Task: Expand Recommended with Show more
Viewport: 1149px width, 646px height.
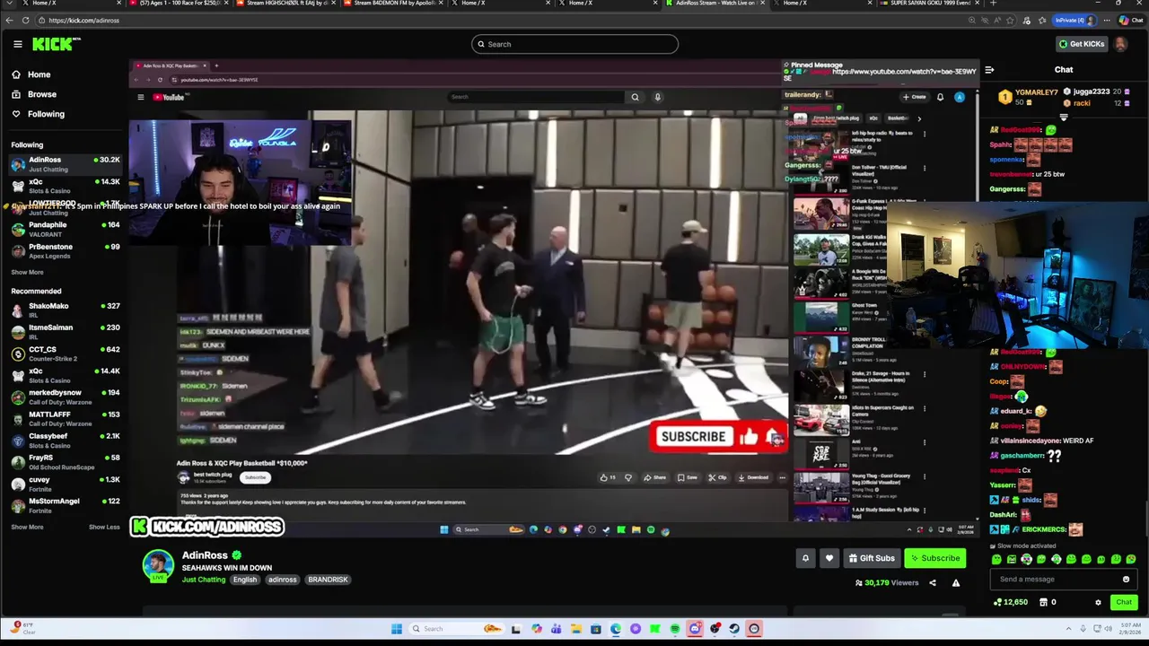Action: point(27,527)
